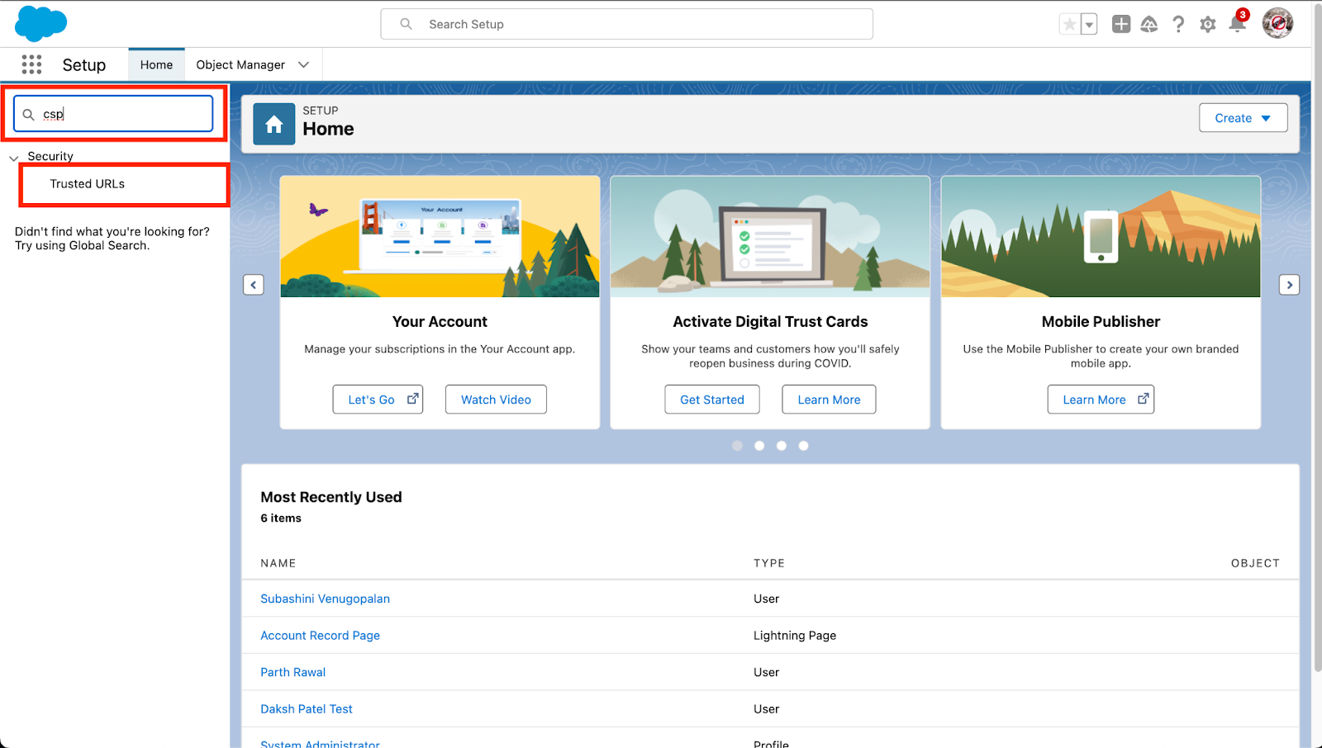Click the carousel left arrow
This screenshot has height=748, width=1322.
point(253,284)
